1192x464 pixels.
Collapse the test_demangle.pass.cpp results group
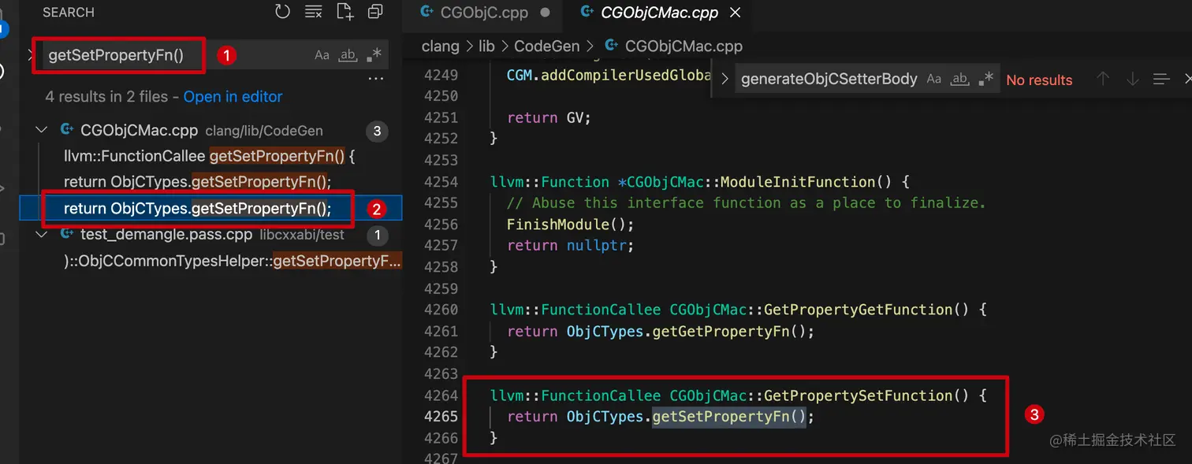[41, 234]
